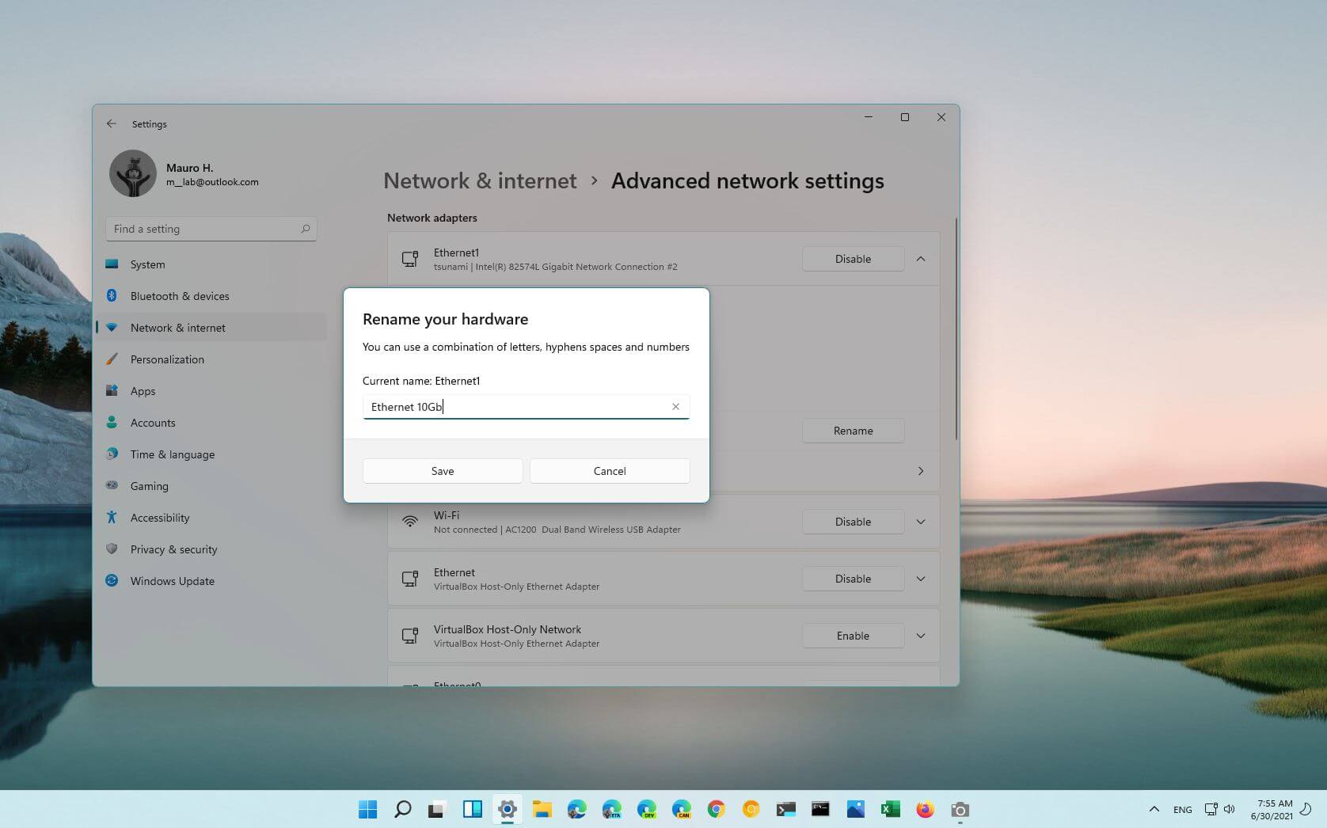Select Personalization in the sidebar

pyautogui.click(x=167, y=359)
